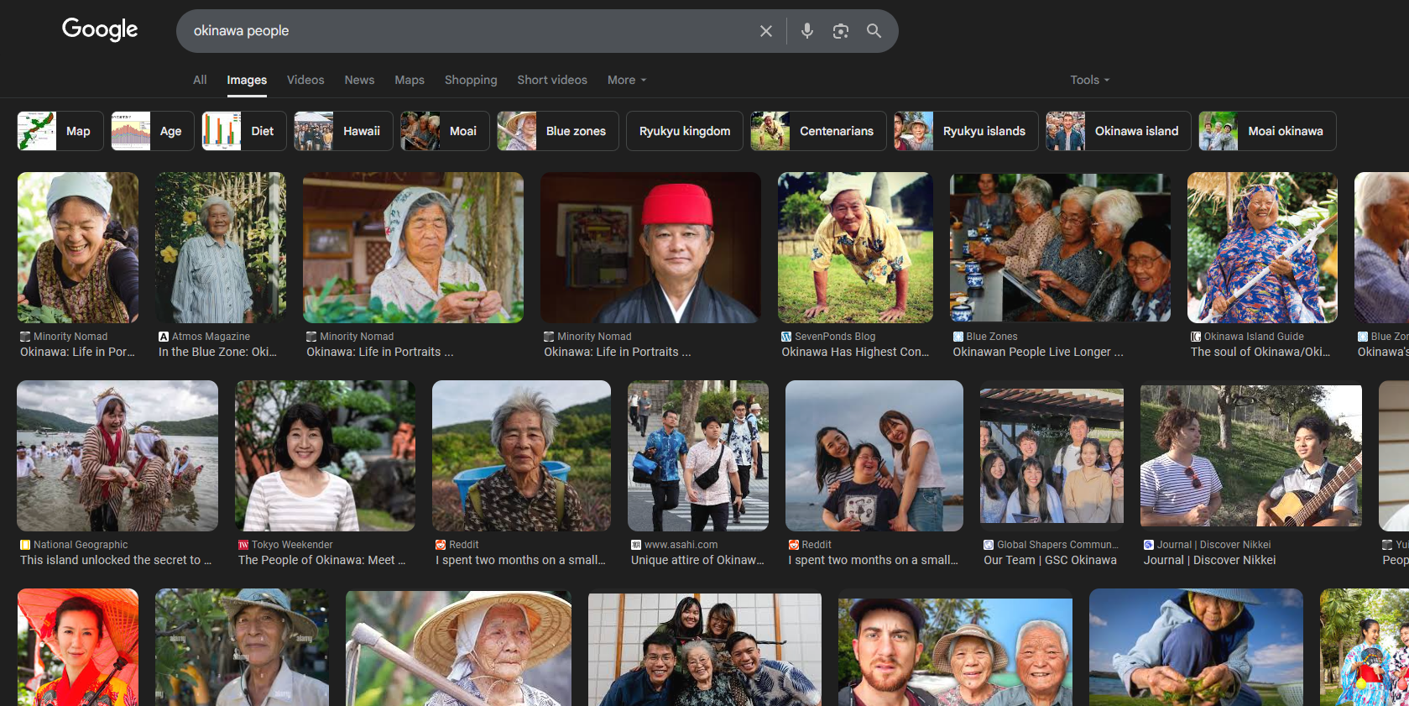This screenshot has height=706, width=1409.
Task: Click the Discover Nikkei favicon
Action: tap(1149, 545)
